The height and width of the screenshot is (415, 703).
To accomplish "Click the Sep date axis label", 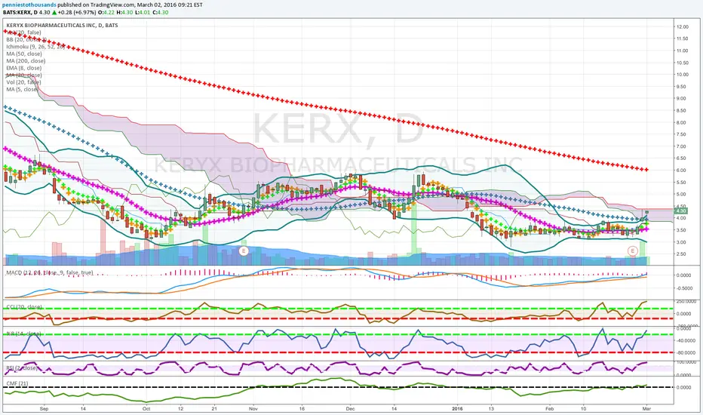I will coord(44,409).
